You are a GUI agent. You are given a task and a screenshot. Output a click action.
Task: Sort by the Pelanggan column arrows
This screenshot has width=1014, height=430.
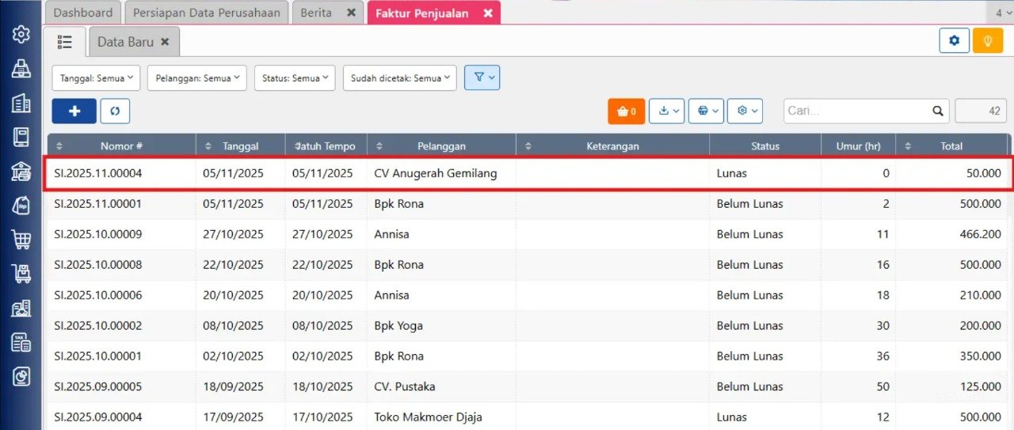[379, 146]
